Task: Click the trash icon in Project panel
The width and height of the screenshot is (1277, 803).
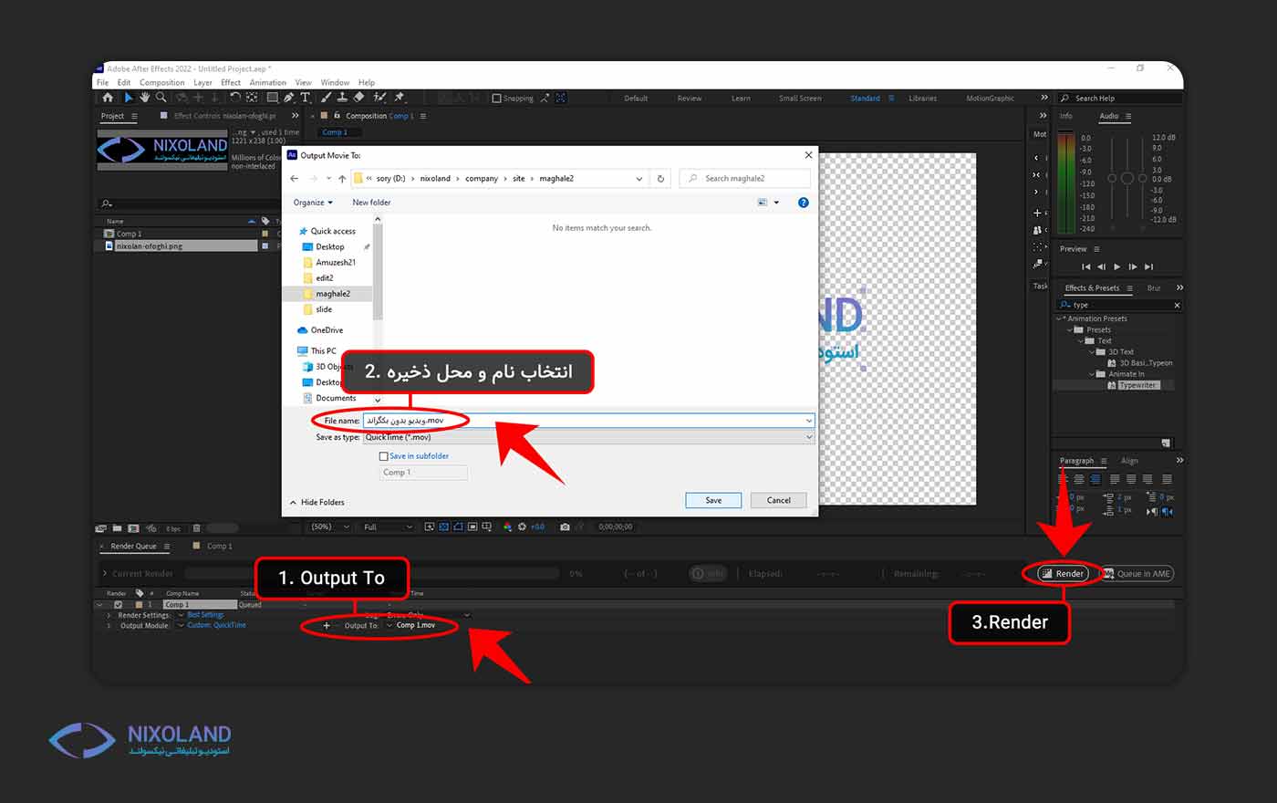Action: point(196,528)
